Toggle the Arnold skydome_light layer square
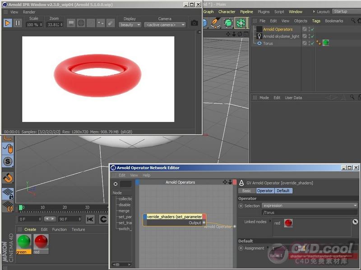Image resolution: width=361 pixels, height=270 pixels. (x=305, y=36)
